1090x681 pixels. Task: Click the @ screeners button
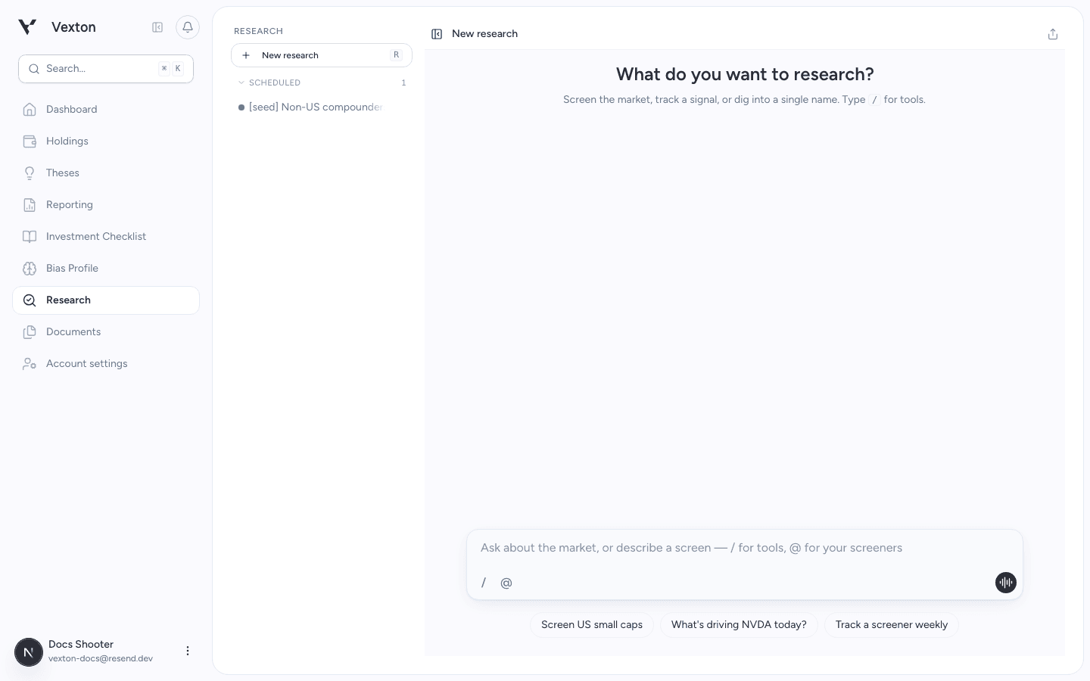tap(506, 583)
